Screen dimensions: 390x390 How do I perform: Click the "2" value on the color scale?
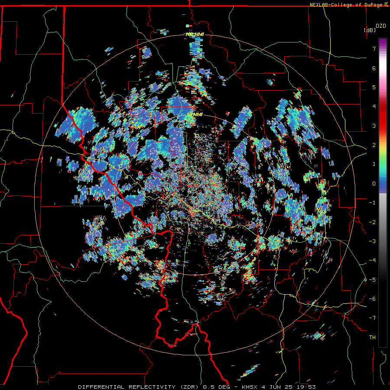coord(374,145)
